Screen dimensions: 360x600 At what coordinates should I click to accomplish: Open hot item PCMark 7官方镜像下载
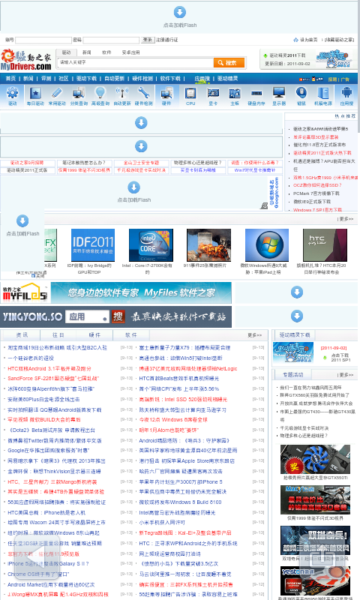pyautogui.click(x=316, y=193)
